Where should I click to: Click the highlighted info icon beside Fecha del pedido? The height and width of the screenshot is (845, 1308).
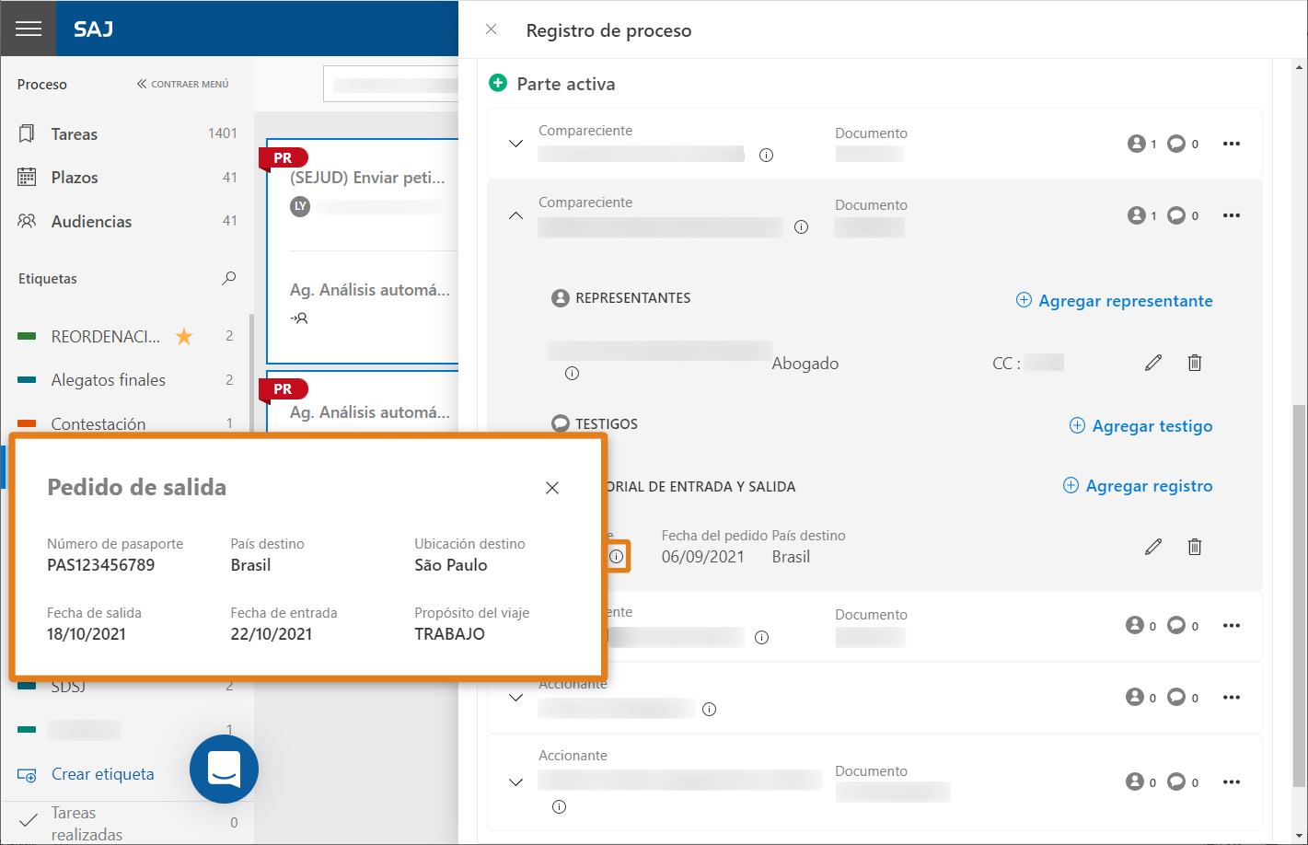tap(617, 556)
